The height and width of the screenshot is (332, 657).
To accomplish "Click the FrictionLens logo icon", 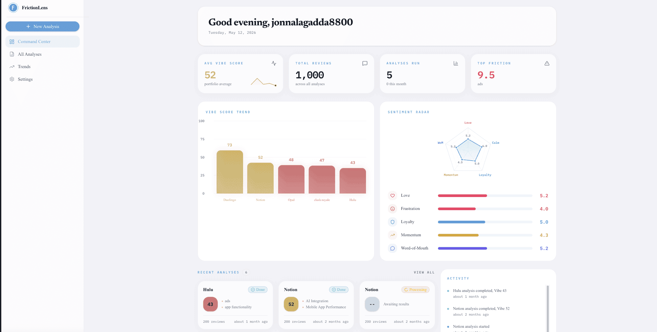I will click(x=13, y=8).
